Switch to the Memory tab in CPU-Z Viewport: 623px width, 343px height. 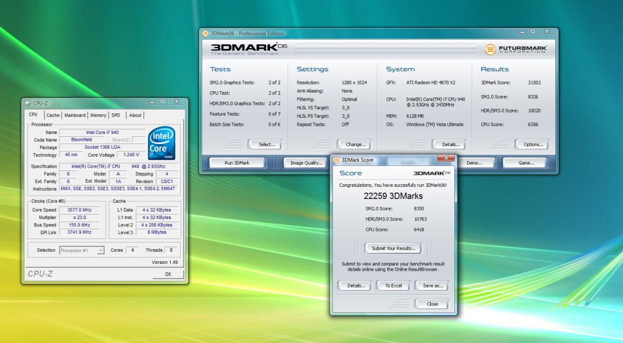98,115
